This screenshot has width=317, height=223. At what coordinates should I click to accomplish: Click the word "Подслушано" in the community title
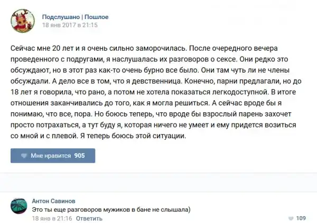61,16
